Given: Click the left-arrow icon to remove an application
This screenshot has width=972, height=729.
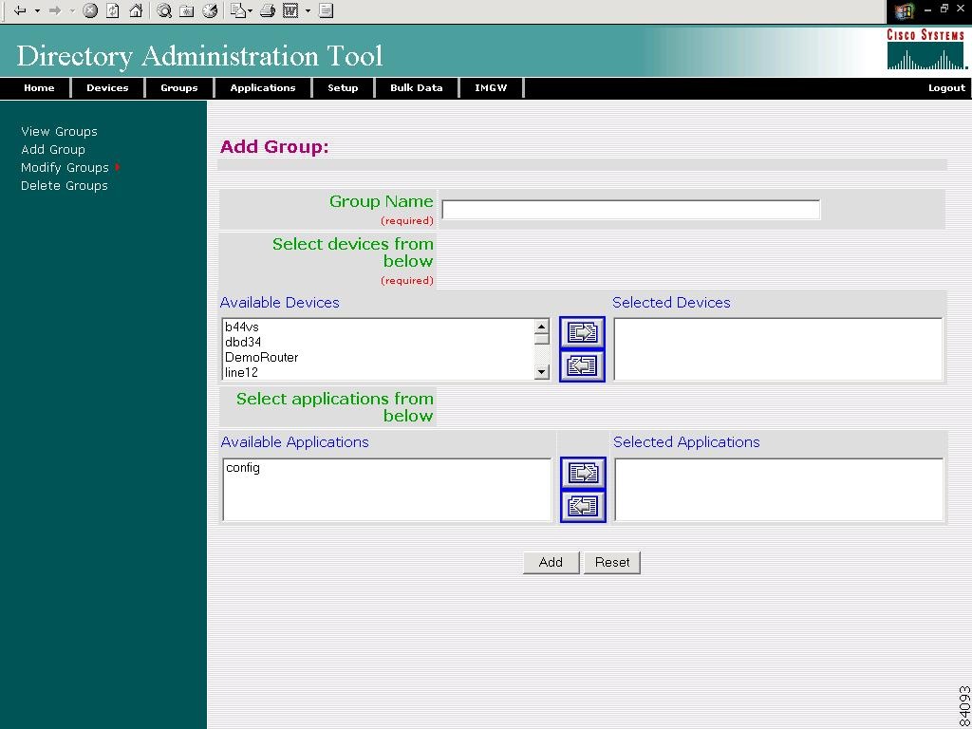Looking at the screenshot, I should coord(582,506).
